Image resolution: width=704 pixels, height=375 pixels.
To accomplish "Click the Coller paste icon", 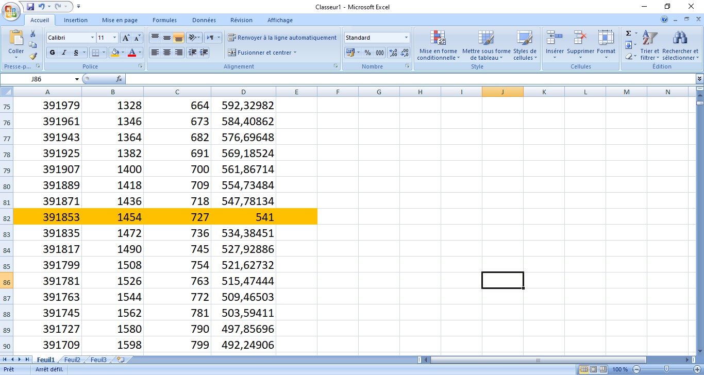I will [x=16, y=40].
